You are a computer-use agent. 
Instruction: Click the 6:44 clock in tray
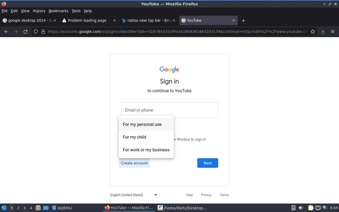[x=334, y=208]
